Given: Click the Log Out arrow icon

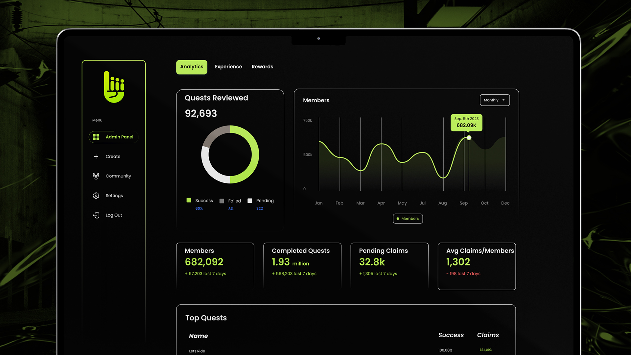Looking at the screenshot, I should click(x=96, y=215).
